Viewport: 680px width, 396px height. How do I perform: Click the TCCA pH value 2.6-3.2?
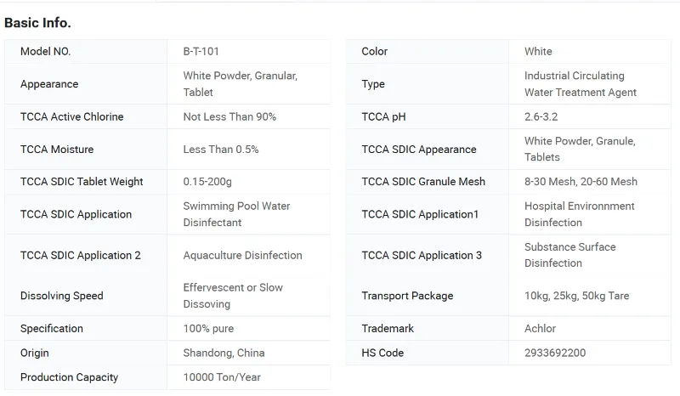541,116
